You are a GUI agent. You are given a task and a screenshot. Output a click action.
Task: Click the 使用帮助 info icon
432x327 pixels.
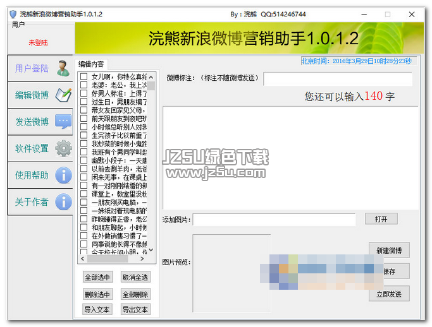click(63, 175)
